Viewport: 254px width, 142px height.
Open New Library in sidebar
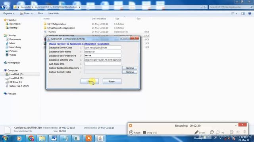click(15, 47)
